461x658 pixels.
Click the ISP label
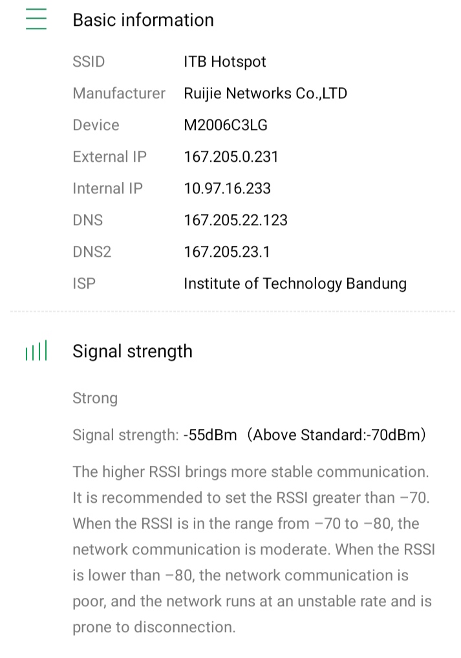pos(84,284)
